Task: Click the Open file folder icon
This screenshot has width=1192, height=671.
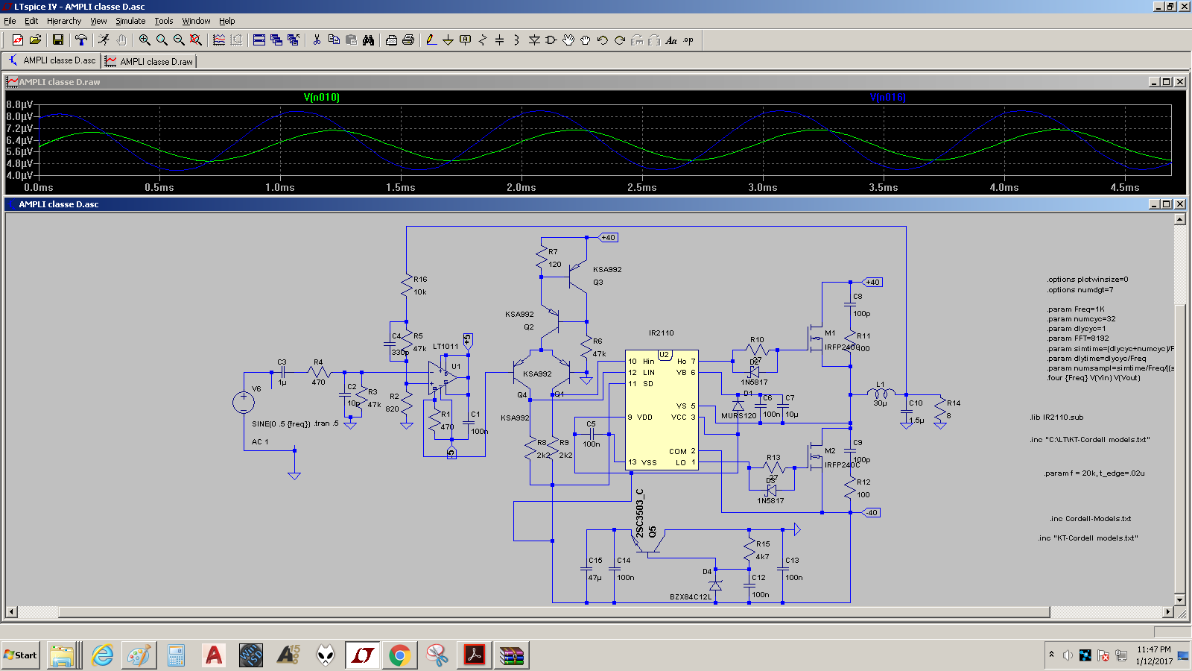Action: coord(35,40)
